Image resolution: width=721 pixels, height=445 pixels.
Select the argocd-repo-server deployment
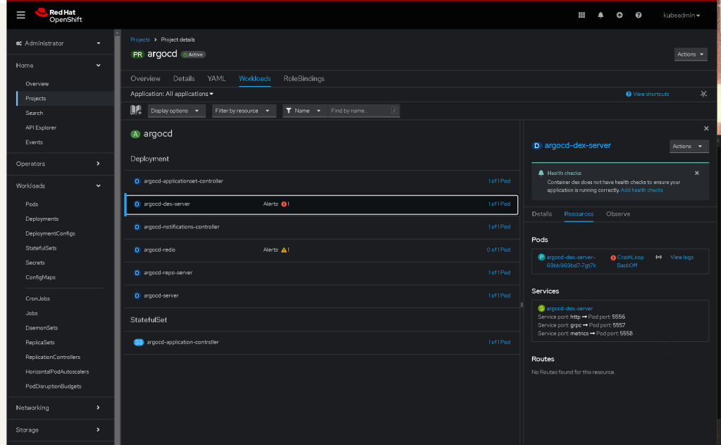point(321,273)
